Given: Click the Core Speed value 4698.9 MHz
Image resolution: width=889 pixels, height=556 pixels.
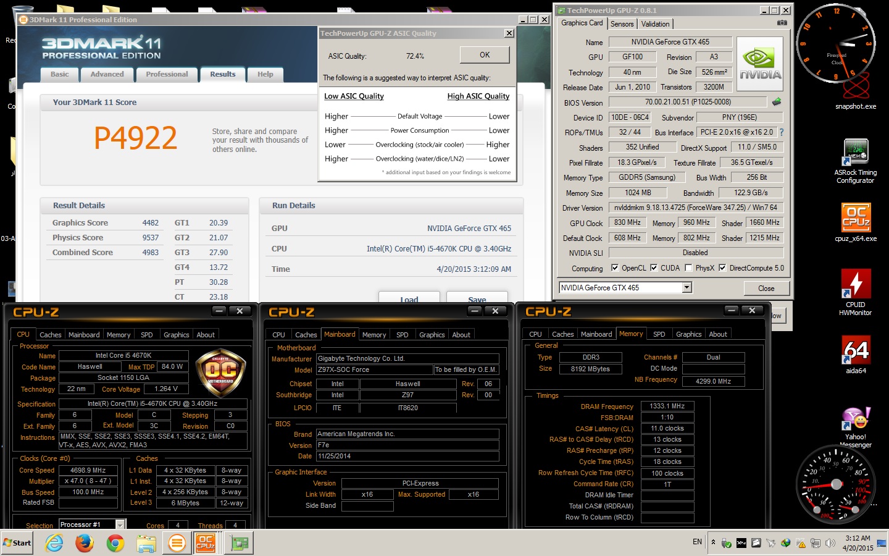Looking at the screenshot, I should (88, 470).
